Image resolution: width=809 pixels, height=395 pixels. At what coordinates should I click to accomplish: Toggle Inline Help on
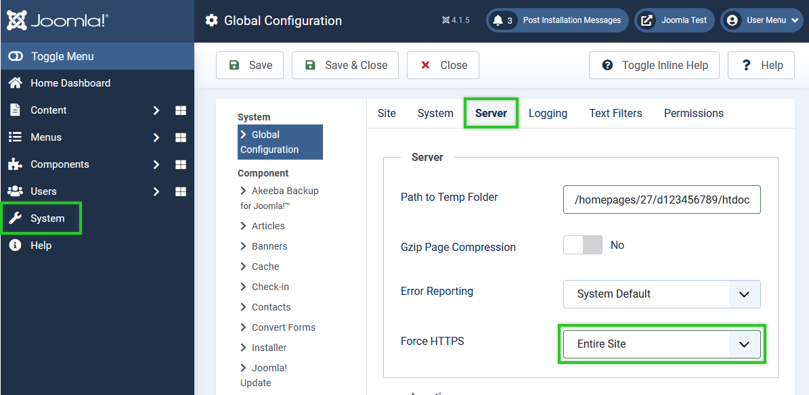(654, 66)
